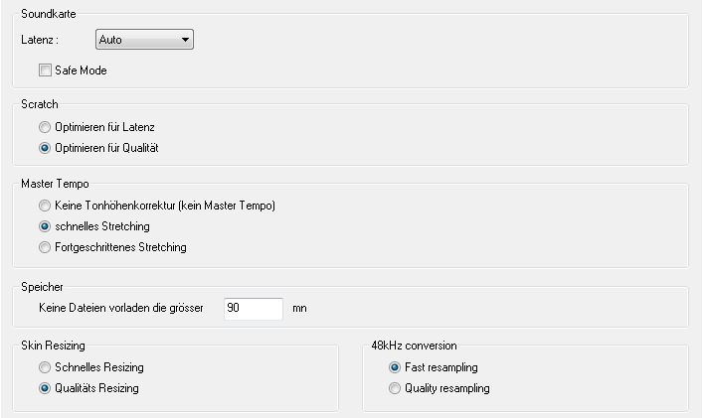Select Optimieren für Qualität radio button
Image resolution: width=703 pixels, height=418 pixels.
(x=44, y=148)
